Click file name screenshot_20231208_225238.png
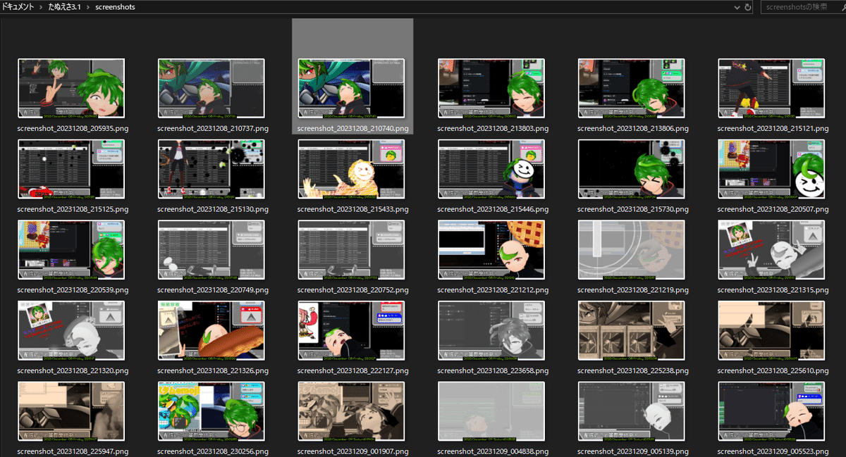The width and height of the screenshot is (846, 457). [633, 370]
